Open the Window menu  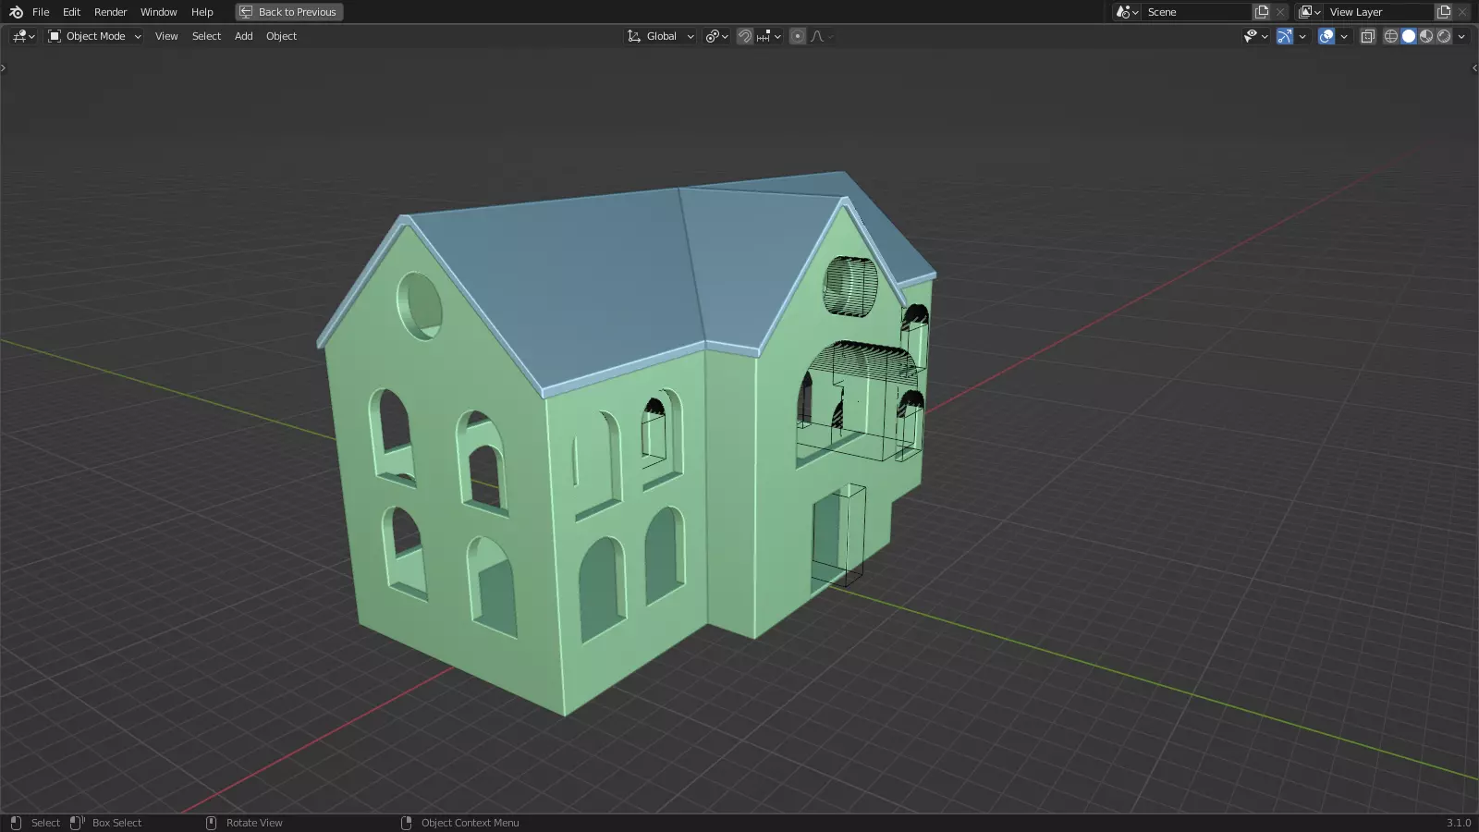point(159,12)
